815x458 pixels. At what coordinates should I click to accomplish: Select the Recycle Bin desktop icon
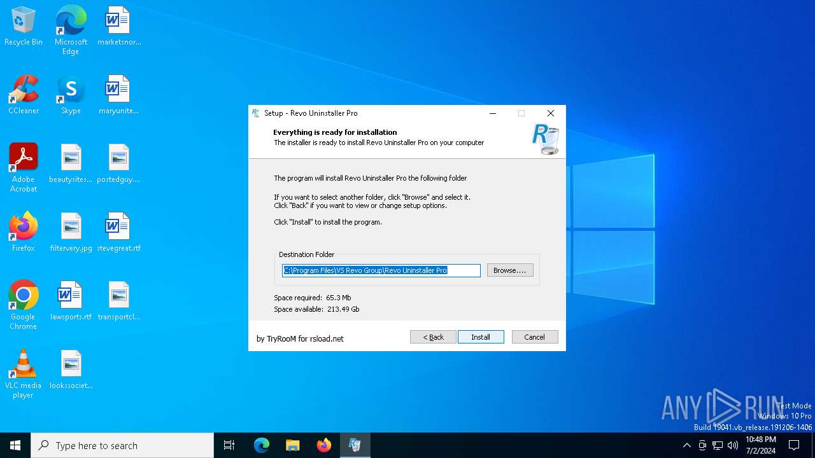click(x=24, y=27)
